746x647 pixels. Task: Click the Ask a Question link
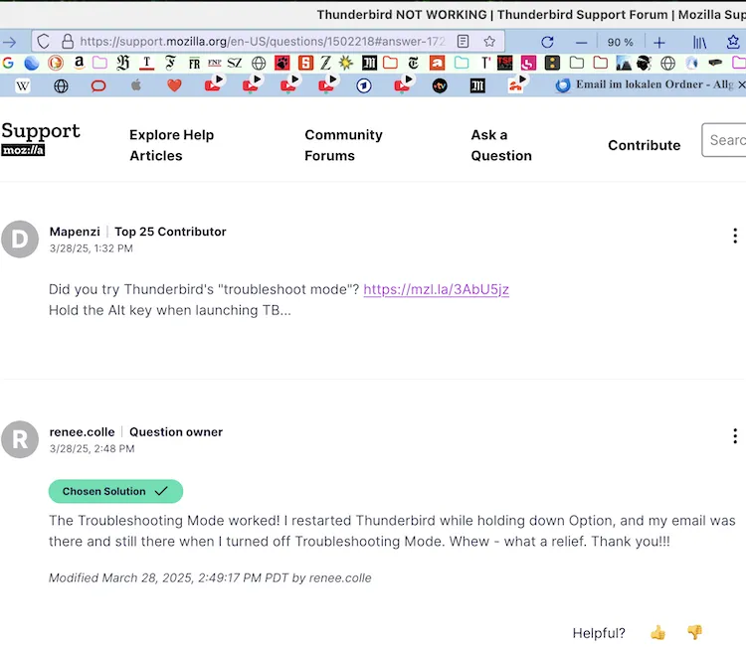coord(501,145)
